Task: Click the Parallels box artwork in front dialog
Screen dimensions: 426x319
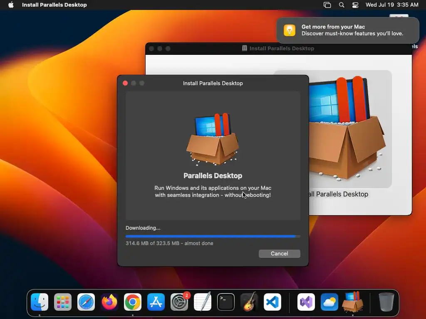Action: (x=213, y=139)
